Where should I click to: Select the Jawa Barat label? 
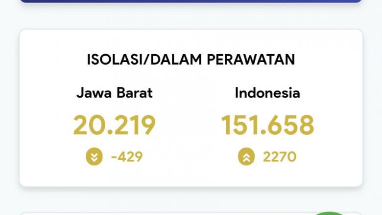(x=115, y=93)
